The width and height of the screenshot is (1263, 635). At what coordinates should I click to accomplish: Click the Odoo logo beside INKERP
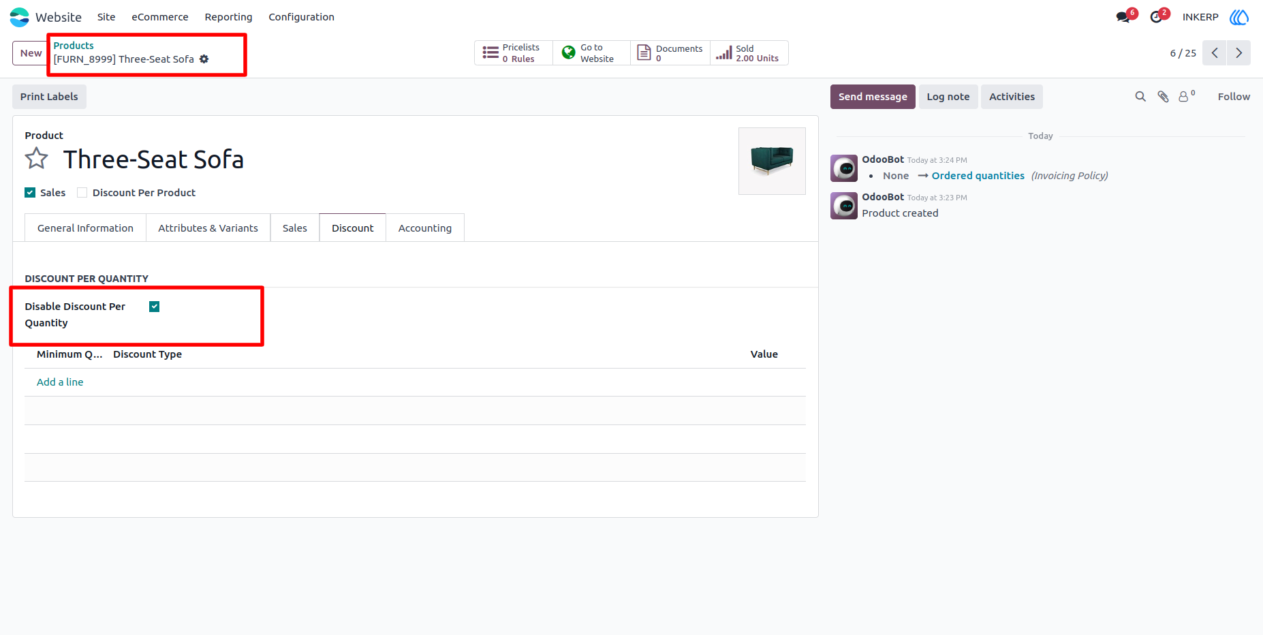click(1239, 17)
